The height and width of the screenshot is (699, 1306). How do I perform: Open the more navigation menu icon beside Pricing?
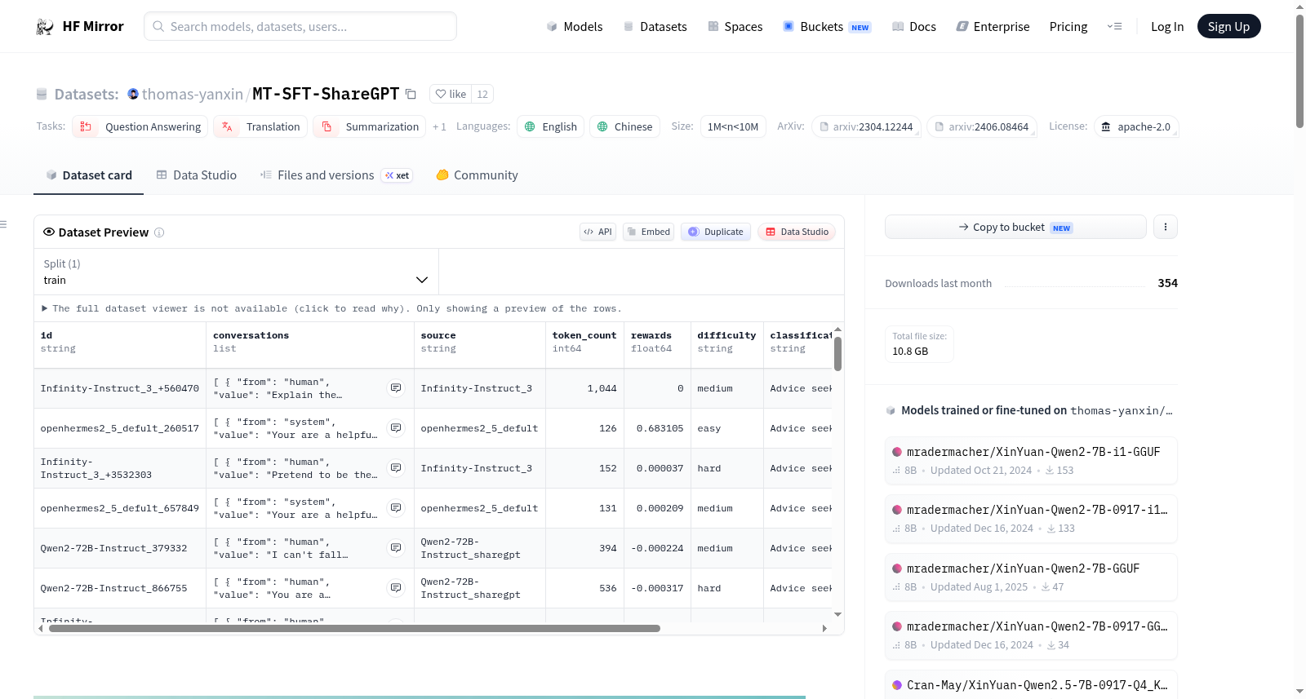click(x=1114, y=27)
